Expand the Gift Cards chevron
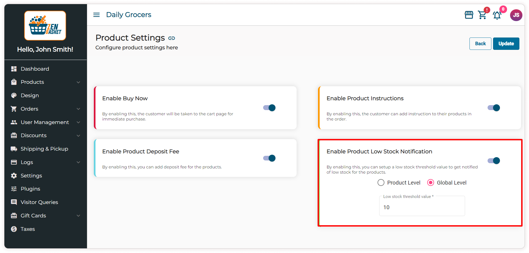Viewport: 529px width, 253px height. 78,216
